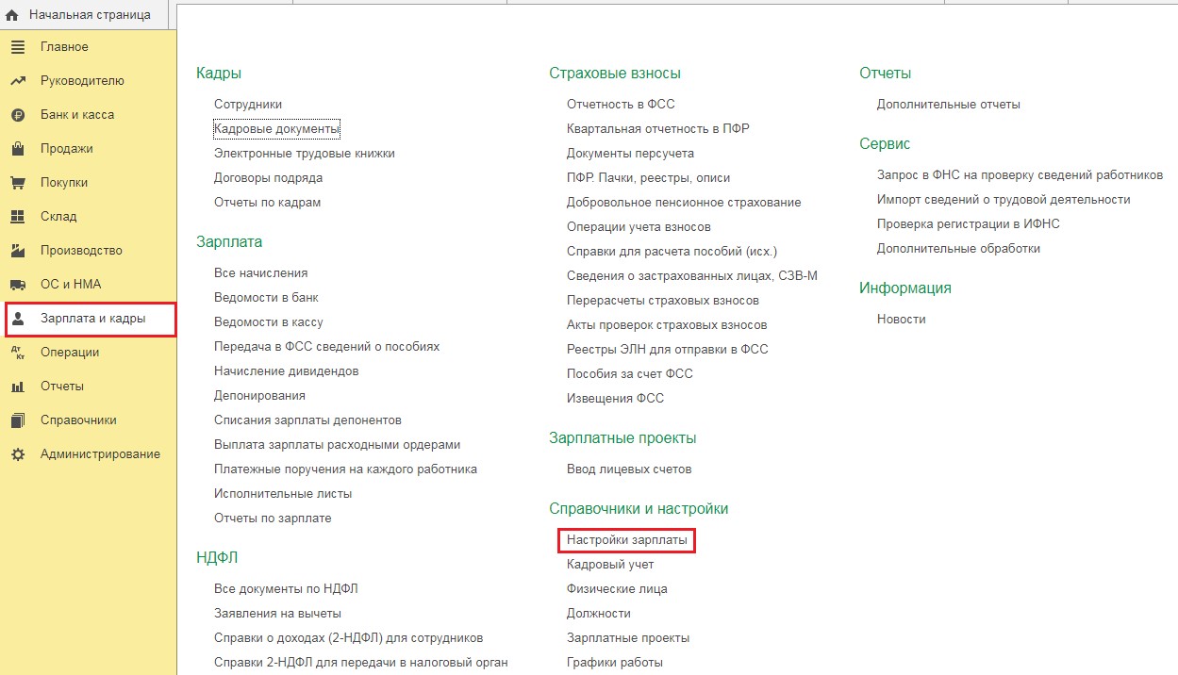Click the ruble coin icon for Банк и касса
Viewport: 1178px width, 675px height.
17,115
